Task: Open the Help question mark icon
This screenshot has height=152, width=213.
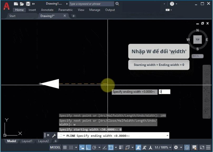Action: (172, 4)
